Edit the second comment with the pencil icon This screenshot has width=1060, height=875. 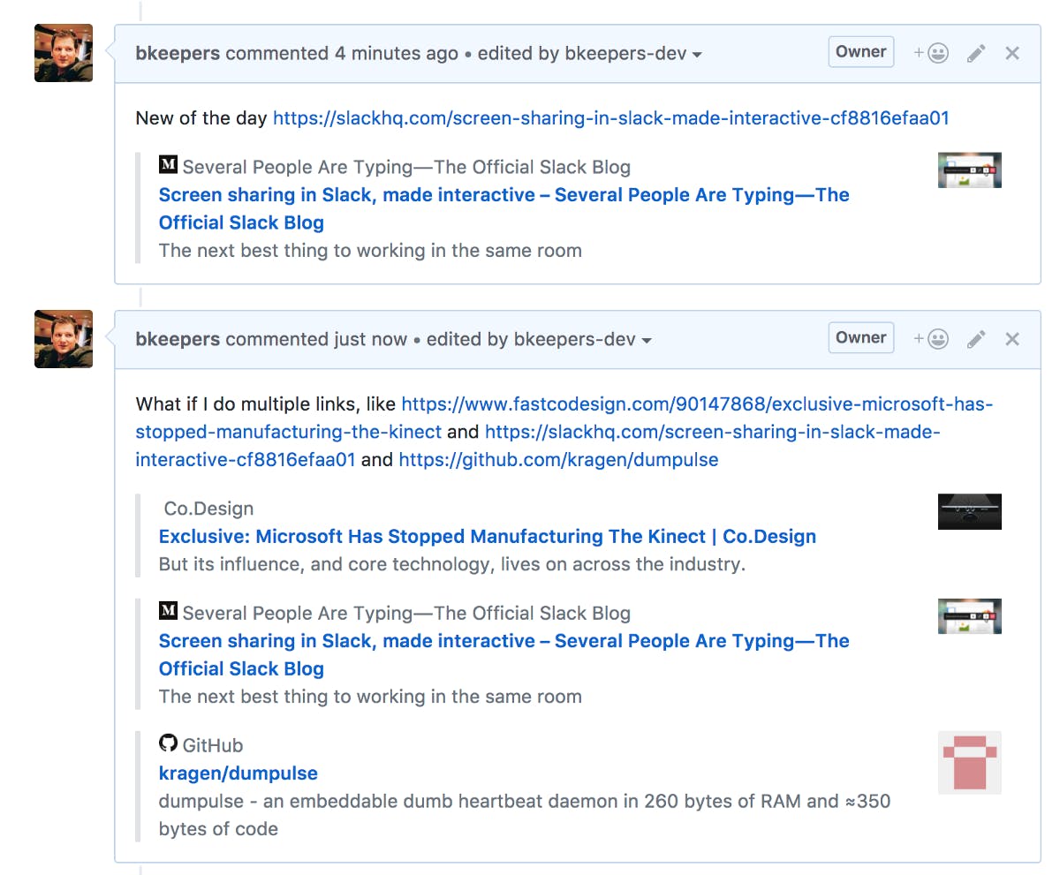(x=976, y=338)
